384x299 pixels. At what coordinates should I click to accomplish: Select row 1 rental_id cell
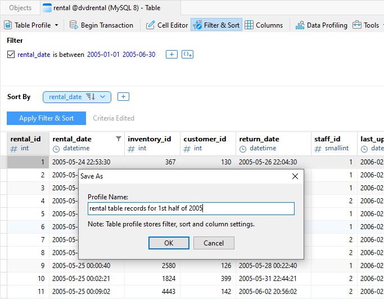pos(28,162)
